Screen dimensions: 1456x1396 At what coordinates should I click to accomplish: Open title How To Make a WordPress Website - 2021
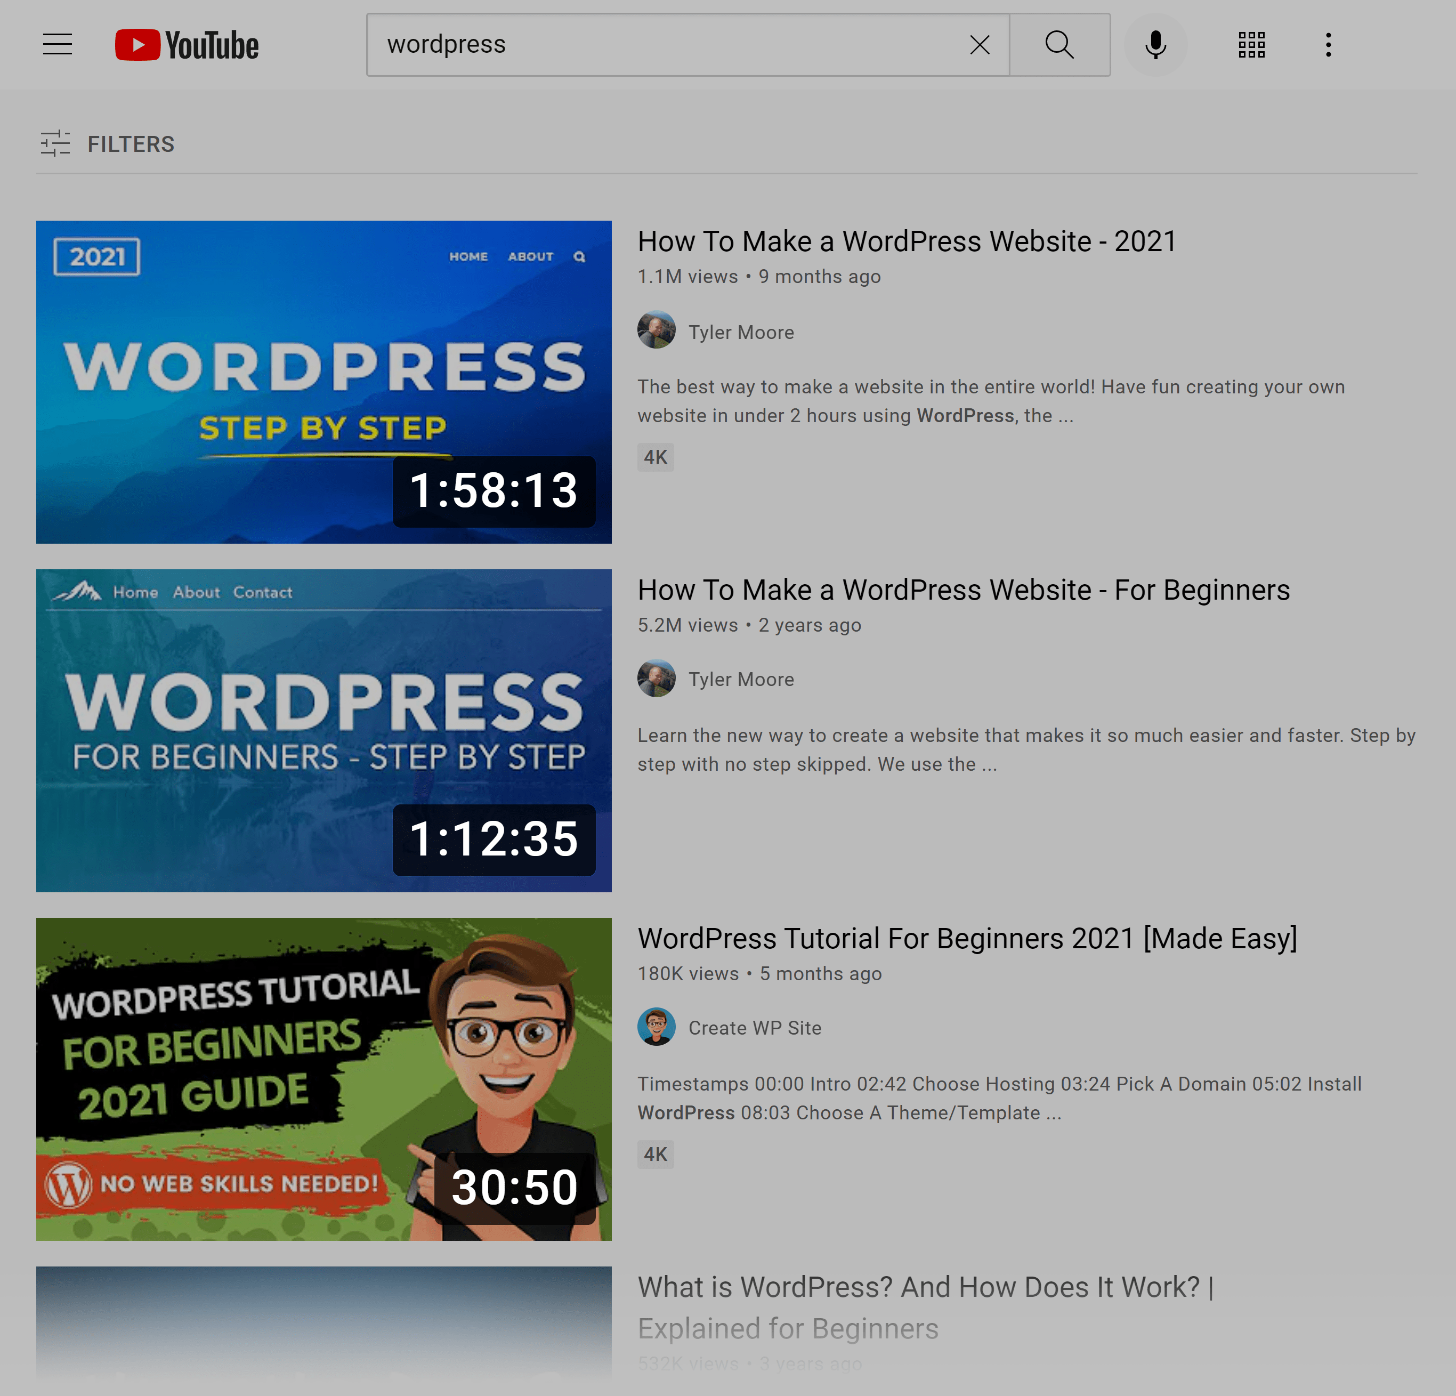click(x=907, y=241)
